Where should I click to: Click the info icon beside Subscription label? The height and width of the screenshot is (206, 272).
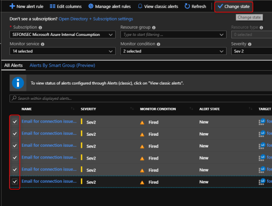coord(40,27)
